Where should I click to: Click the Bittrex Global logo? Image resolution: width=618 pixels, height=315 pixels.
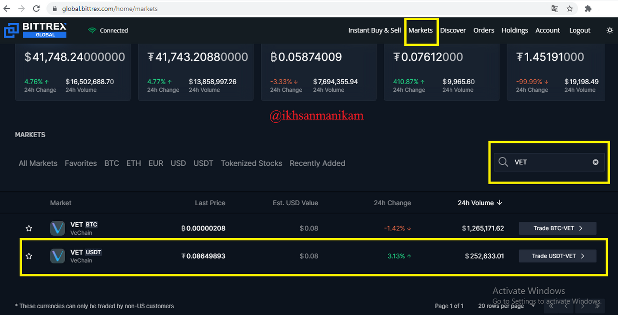tap(35, 30)
